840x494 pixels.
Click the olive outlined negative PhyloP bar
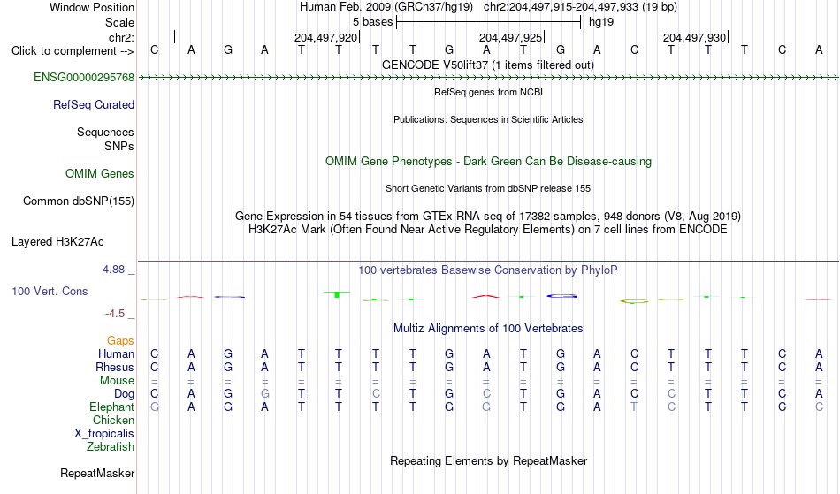(634, 301)
